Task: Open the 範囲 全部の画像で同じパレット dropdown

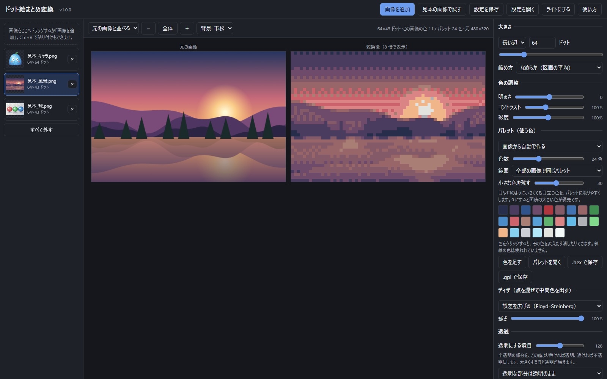Action: (x=557, y=171)
